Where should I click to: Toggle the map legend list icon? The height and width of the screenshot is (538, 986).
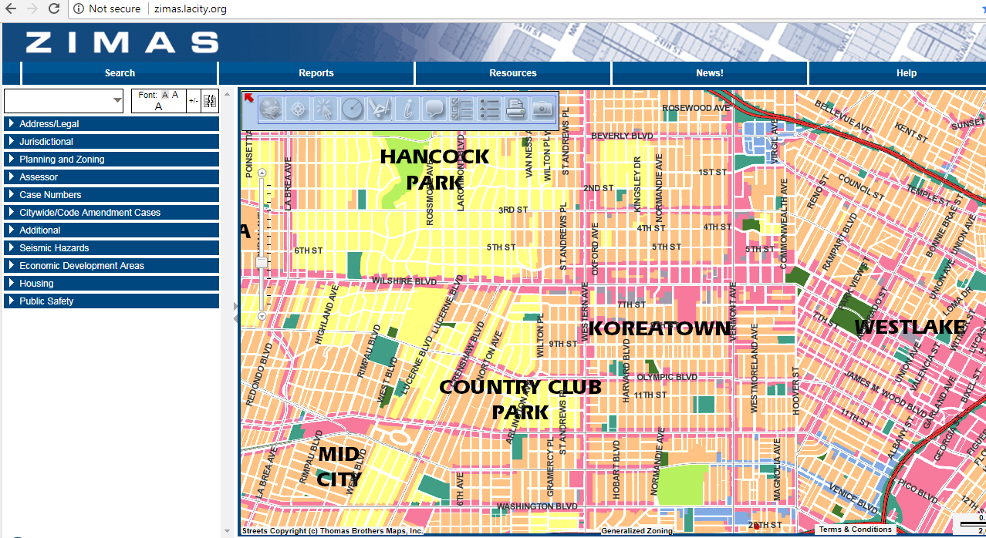click(489, 109)
